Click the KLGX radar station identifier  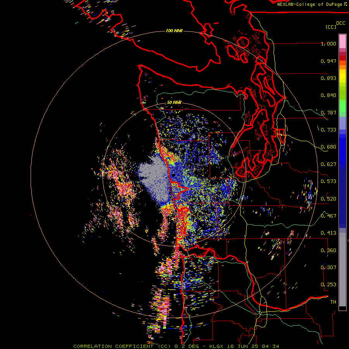click(x=217, y=346)
